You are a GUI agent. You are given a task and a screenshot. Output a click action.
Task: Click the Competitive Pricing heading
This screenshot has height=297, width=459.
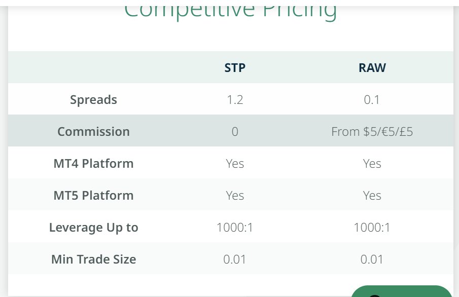click(230, 10)
